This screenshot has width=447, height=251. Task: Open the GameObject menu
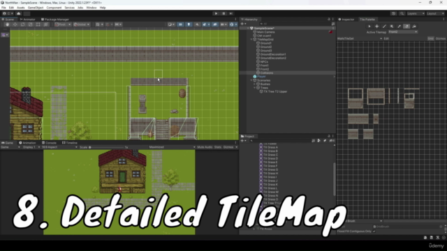(x=36, y=8)
